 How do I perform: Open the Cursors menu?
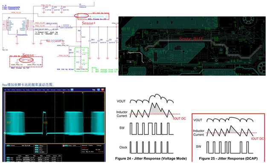coord(33,90)
